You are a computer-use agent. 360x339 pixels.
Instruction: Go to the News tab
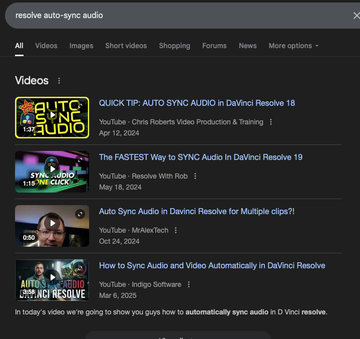point(247,46)
